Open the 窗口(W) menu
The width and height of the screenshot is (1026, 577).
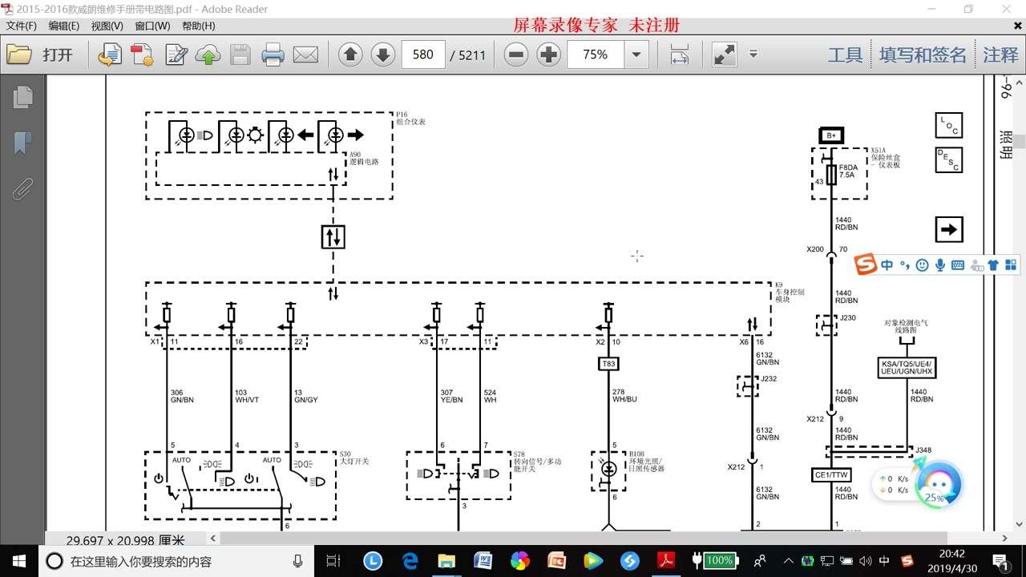[x=152, y=26]
